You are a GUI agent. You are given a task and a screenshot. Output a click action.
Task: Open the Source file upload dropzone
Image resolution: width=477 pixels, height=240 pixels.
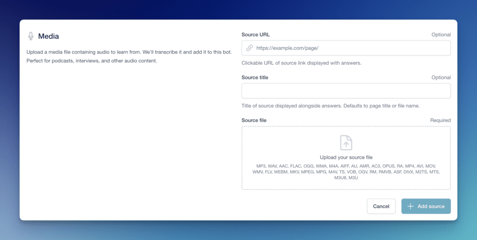(346, 158)
